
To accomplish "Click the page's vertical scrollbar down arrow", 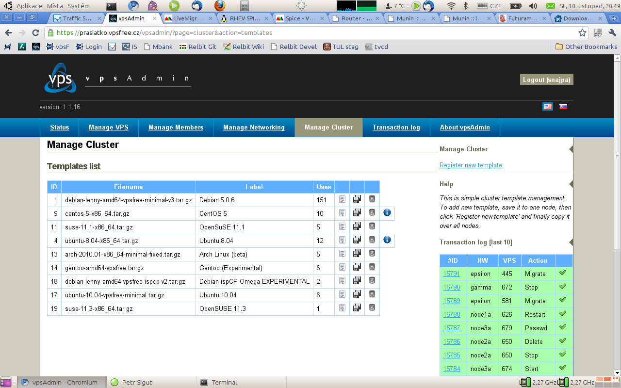I will (x=617, y=373).
